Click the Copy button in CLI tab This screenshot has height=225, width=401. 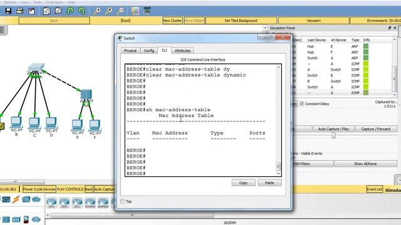243,182
